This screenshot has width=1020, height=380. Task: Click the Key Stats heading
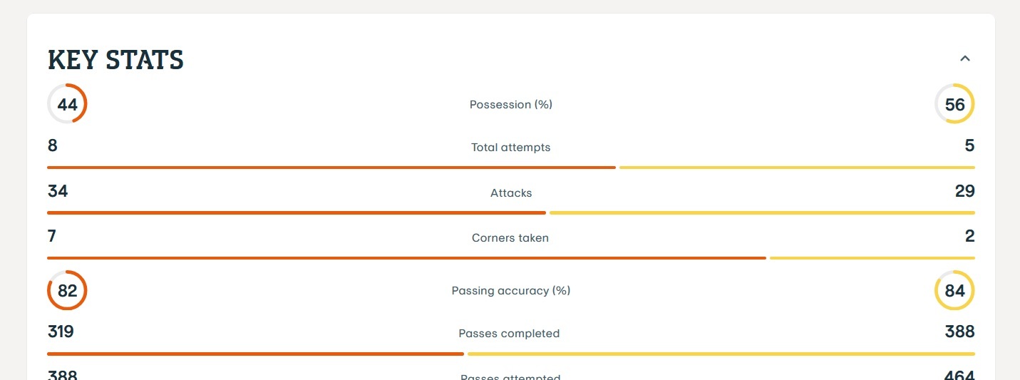(x=115, y=60)
